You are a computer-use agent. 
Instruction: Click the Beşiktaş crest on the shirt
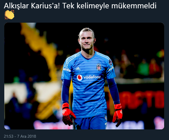[99, 67]
